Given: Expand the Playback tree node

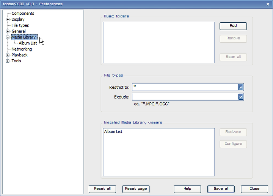Looking at the screenshot, I should pyautogui.click(x=8, y=55).
